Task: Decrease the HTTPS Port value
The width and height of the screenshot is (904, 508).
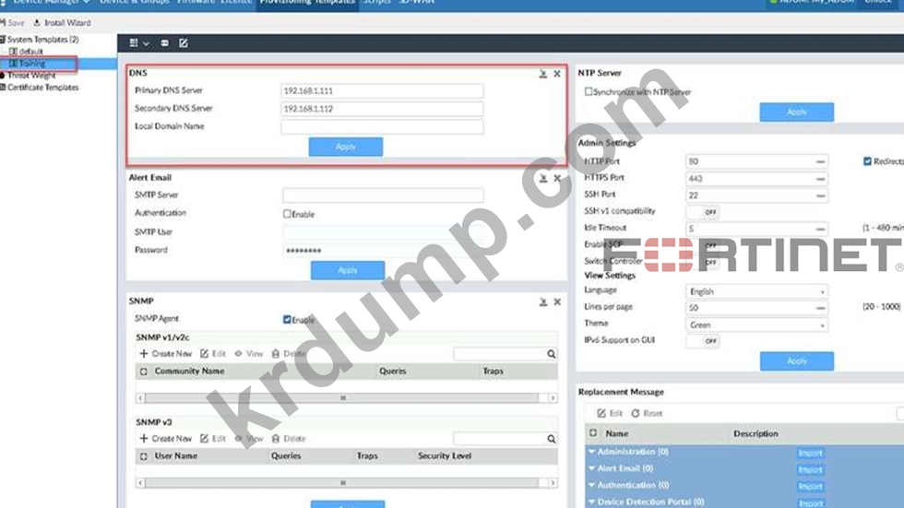Action: 820,179
